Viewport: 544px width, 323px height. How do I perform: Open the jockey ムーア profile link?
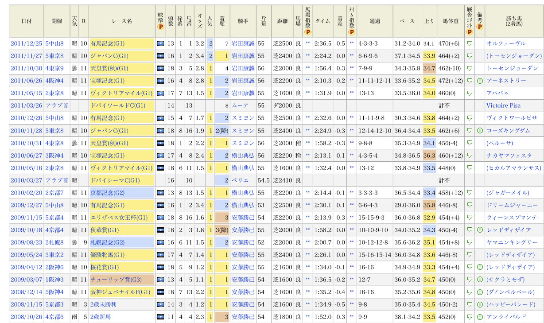click(240, 106)
